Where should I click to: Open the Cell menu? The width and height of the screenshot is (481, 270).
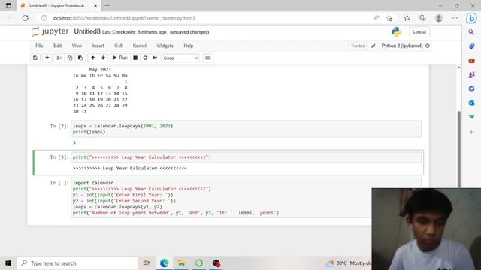(x=119, y=46)
